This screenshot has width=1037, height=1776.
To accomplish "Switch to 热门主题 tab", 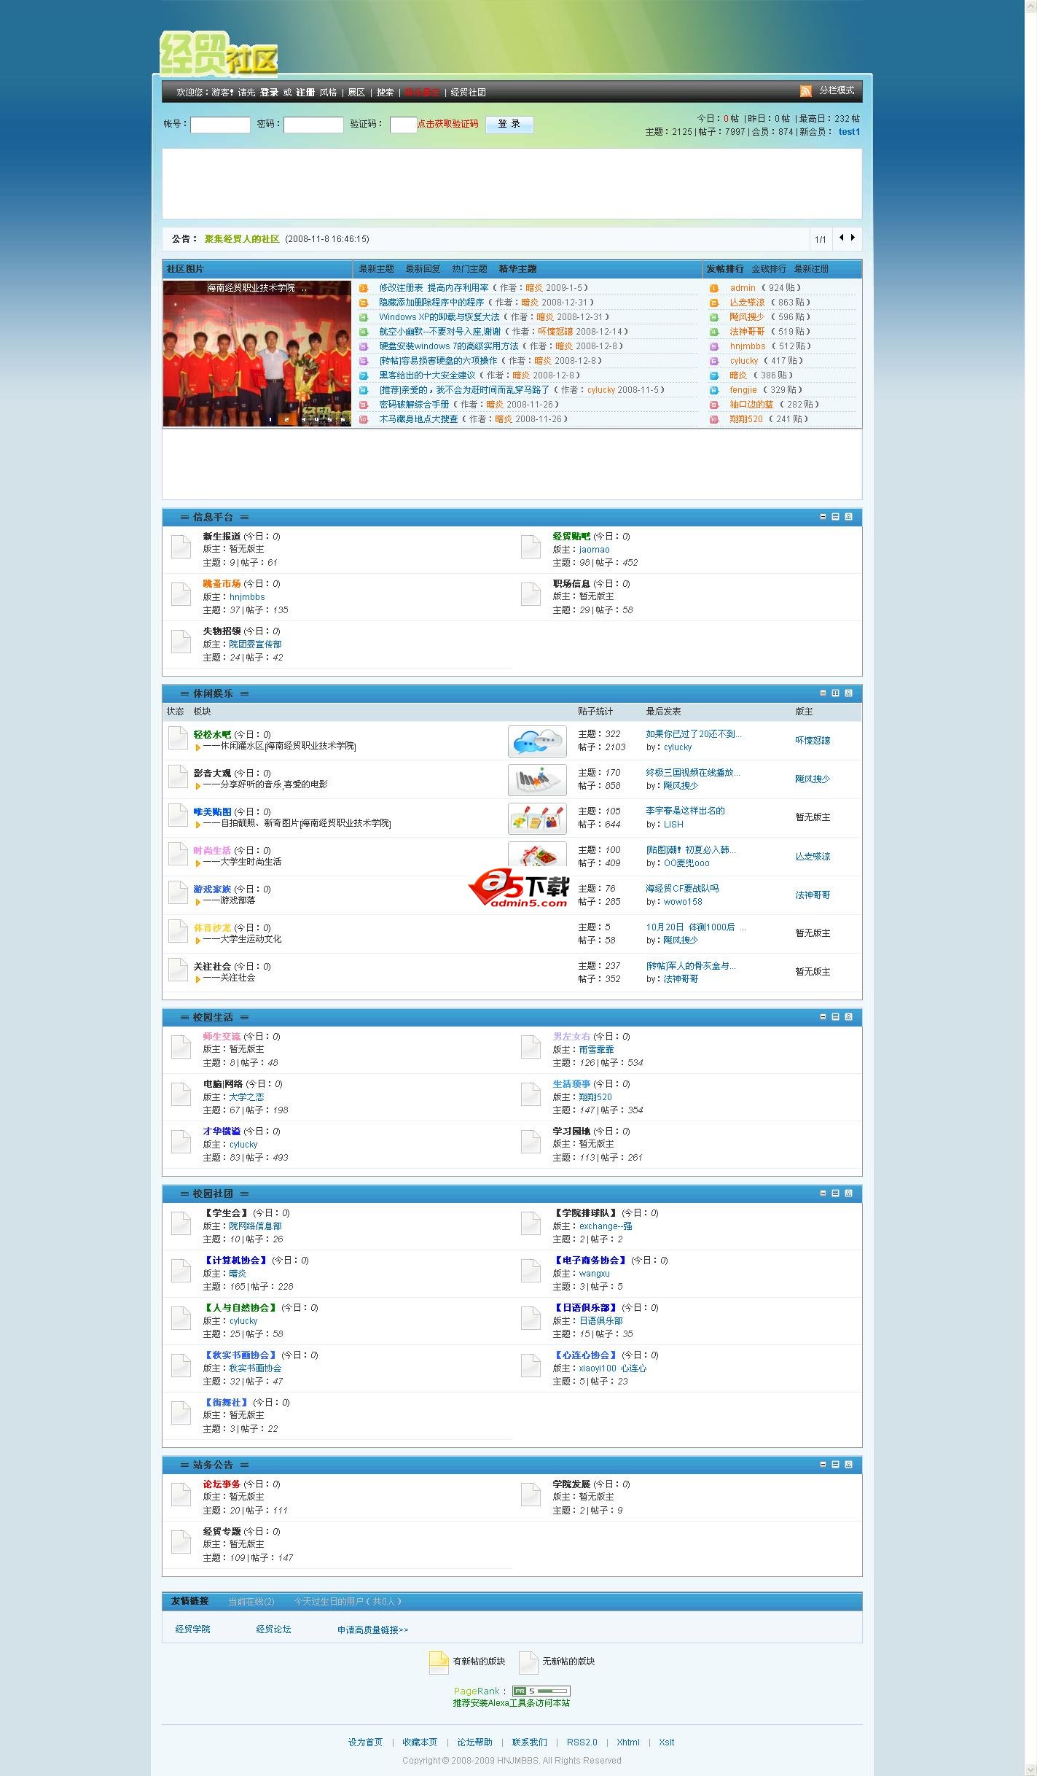I will [469, 269].
